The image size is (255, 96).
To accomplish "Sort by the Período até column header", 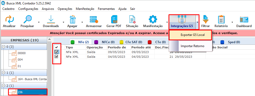I will (142, 47).
